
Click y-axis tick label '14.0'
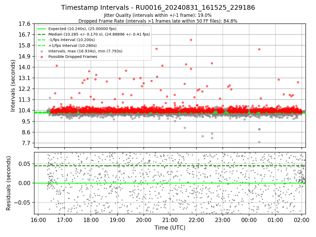point(25,67)
